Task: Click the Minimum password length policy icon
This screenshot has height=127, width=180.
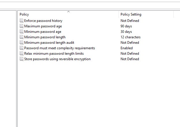Action: [21, 37]
